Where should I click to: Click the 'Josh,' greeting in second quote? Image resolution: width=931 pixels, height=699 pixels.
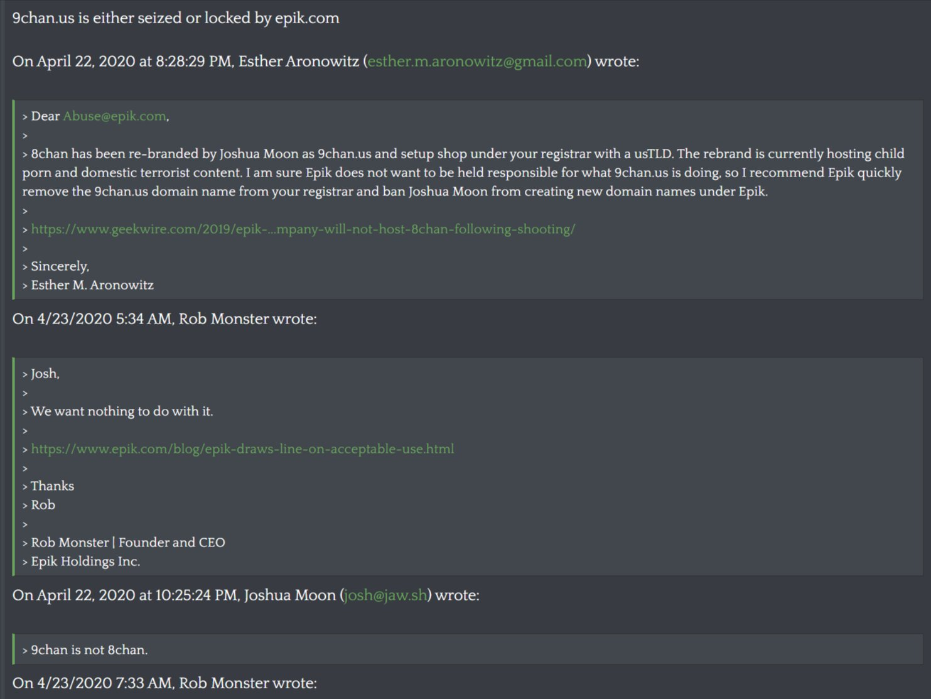[41, 374]
